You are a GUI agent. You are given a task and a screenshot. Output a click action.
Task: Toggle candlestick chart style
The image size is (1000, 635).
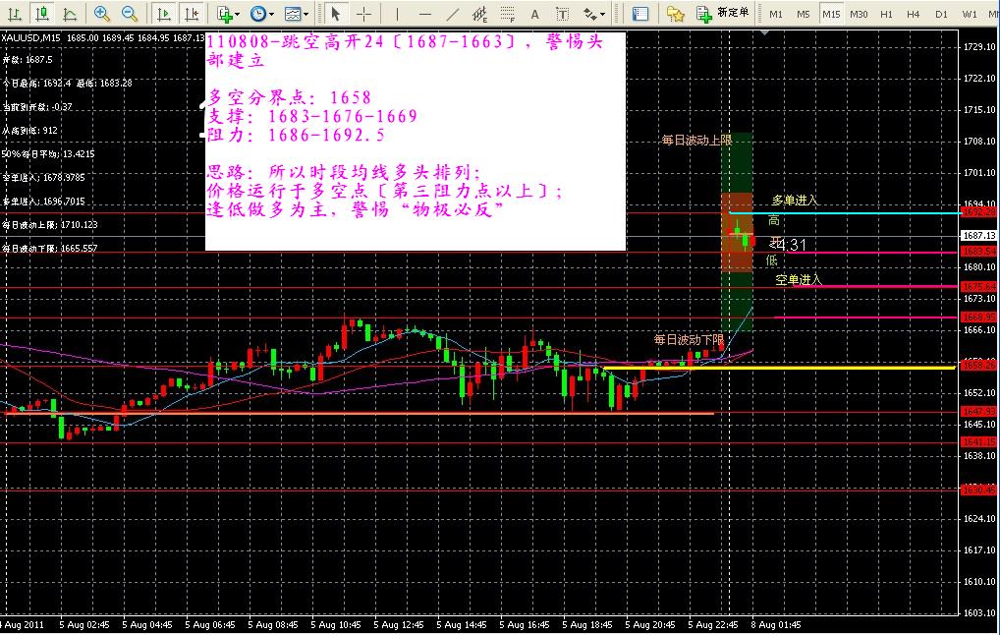tap(41, 14)
